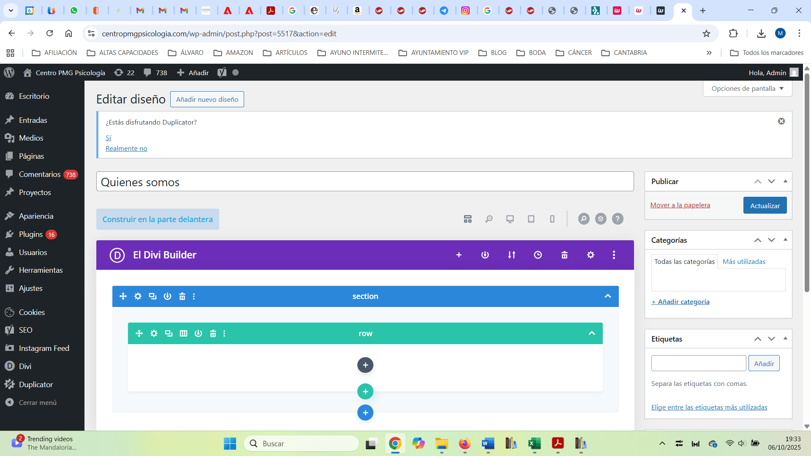
Task: Click the Actualizar button
Action: click(x=765, y=206)
